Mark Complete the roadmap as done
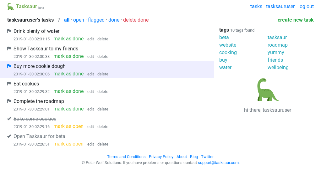The width and height of the screenshot is (321, 169). [x=68, y=109]
